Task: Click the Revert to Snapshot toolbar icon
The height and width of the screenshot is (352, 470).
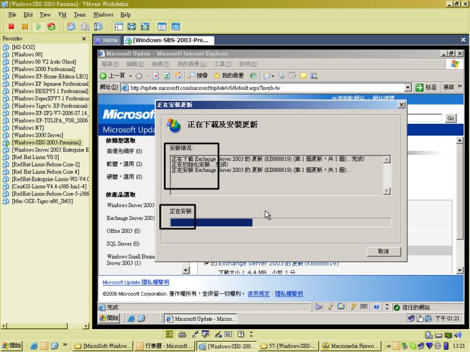Action: 85,26
